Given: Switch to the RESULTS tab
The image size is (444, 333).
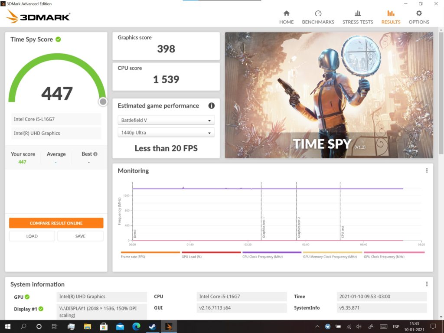Looking at the screenshot, I should point(391,17).
